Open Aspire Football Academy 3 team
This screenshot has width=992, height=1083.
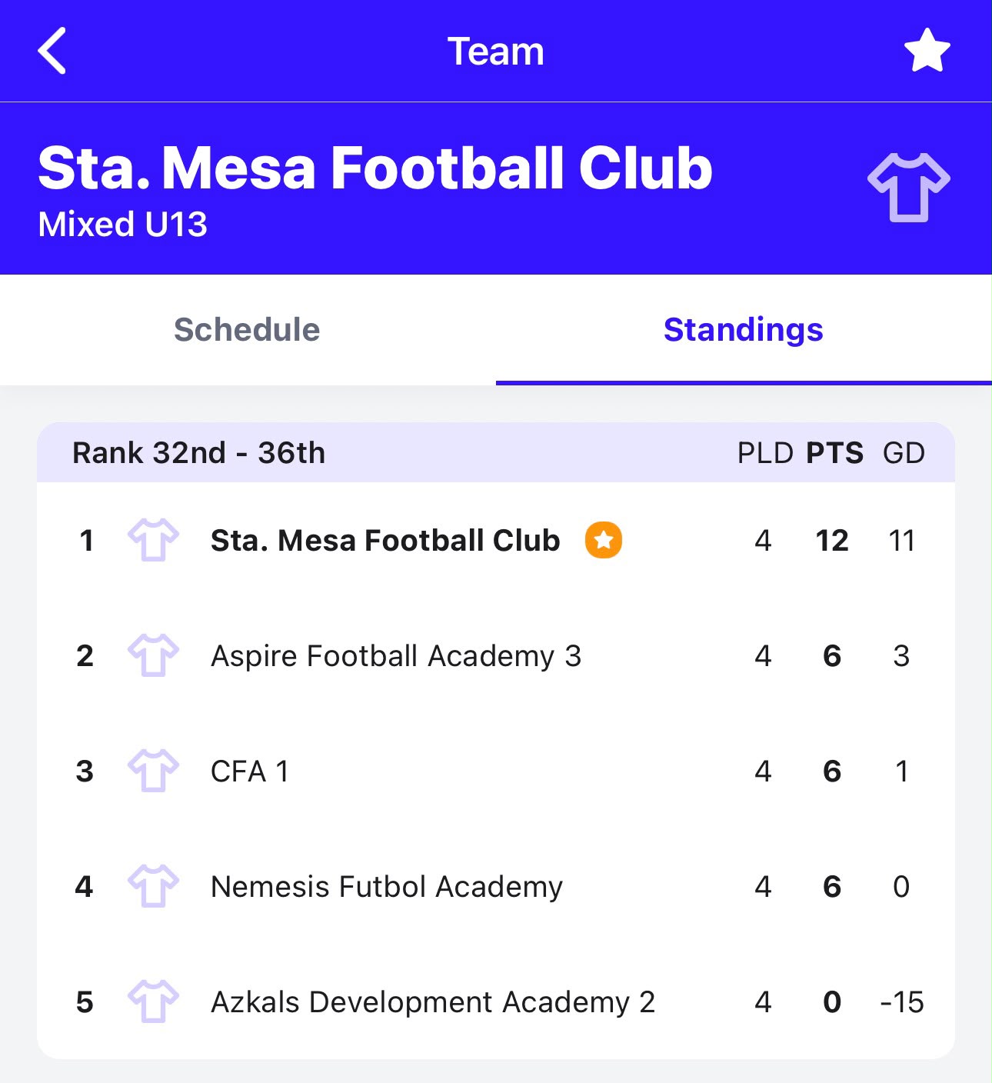point(496,655)
